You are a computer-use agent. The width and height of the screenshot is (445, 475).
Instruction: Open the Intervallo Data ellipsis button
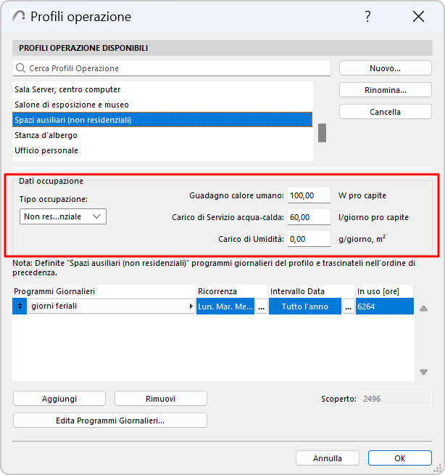click(x=349, y=306)
